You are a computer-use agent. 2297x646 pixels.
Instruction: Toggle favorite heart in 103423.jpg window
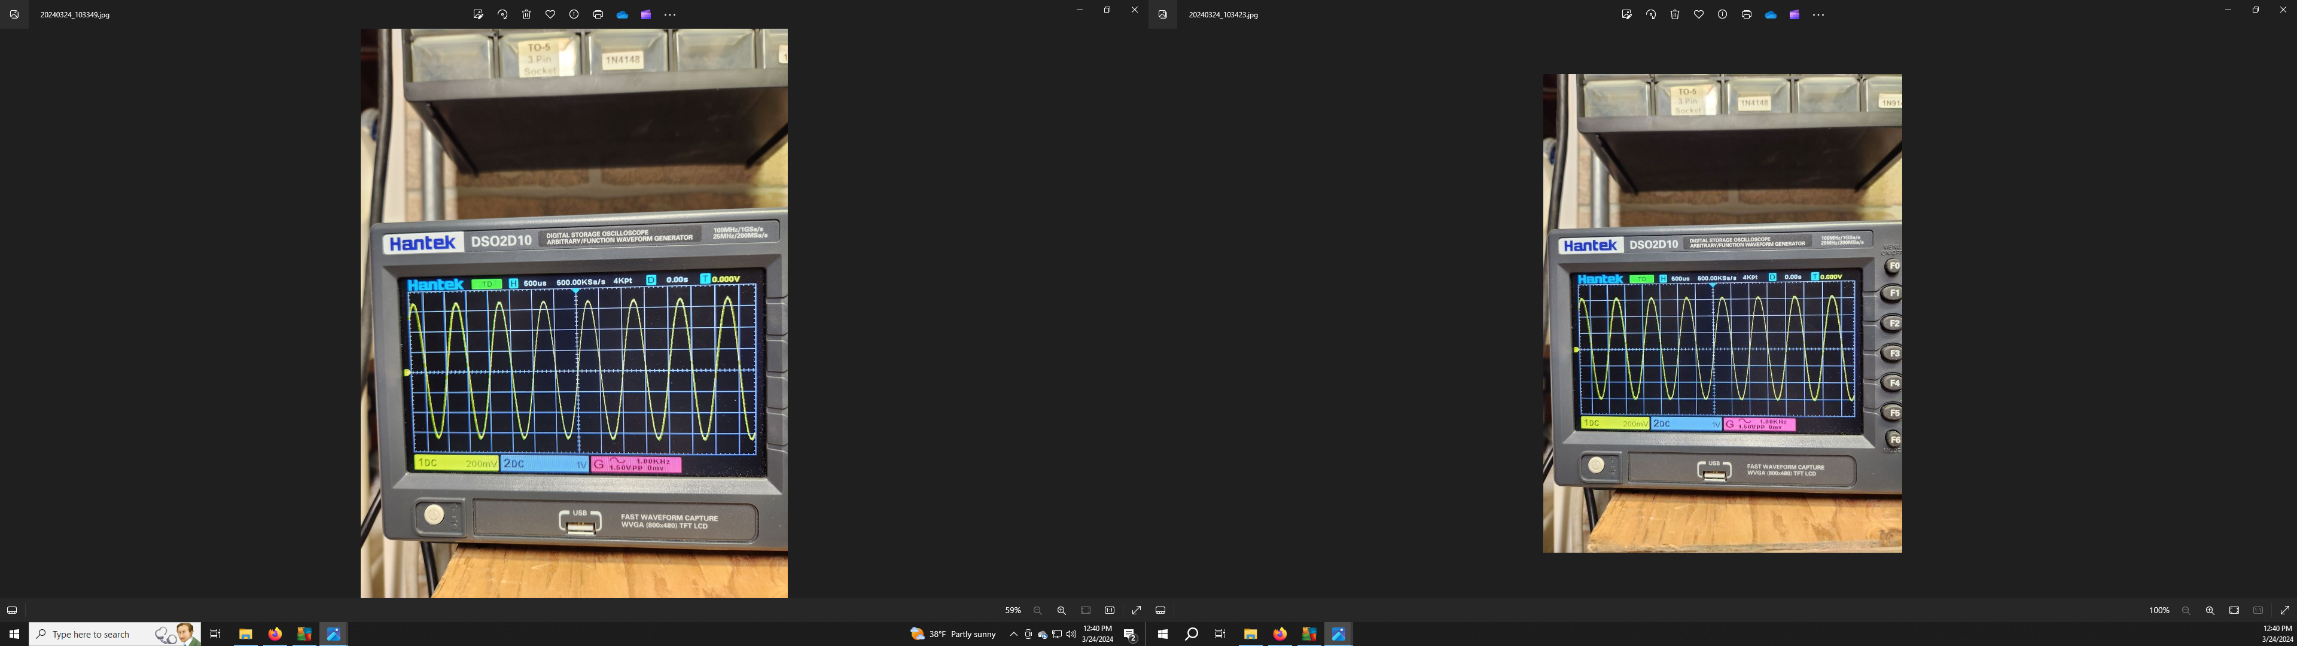(x=1699, y=14)
